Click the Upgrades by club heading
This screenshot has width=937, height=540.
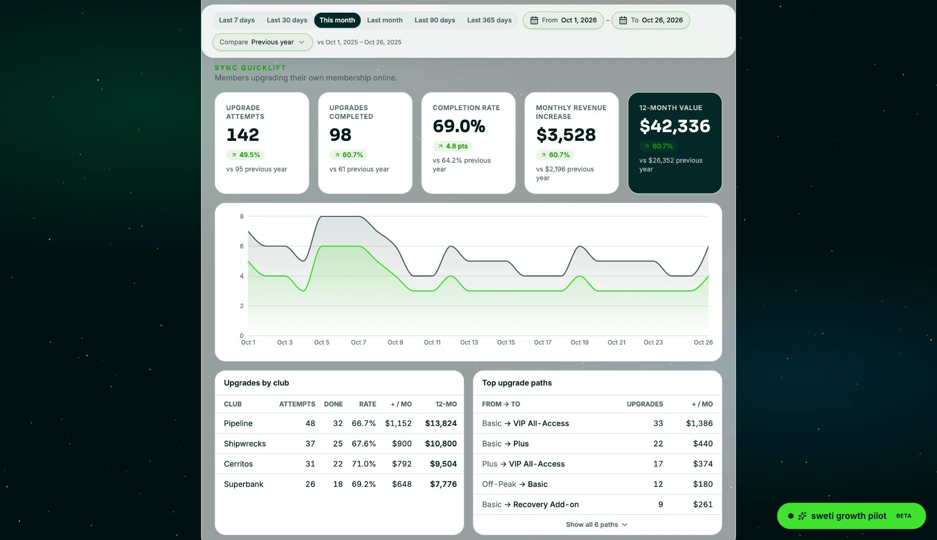256,383
